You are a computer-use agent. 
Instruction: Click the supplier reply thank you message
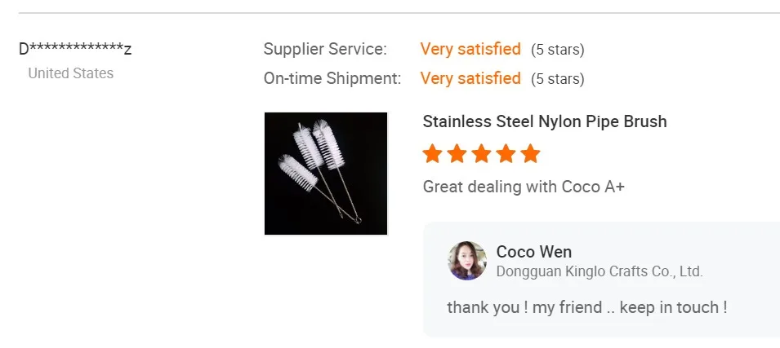[586, 307]
